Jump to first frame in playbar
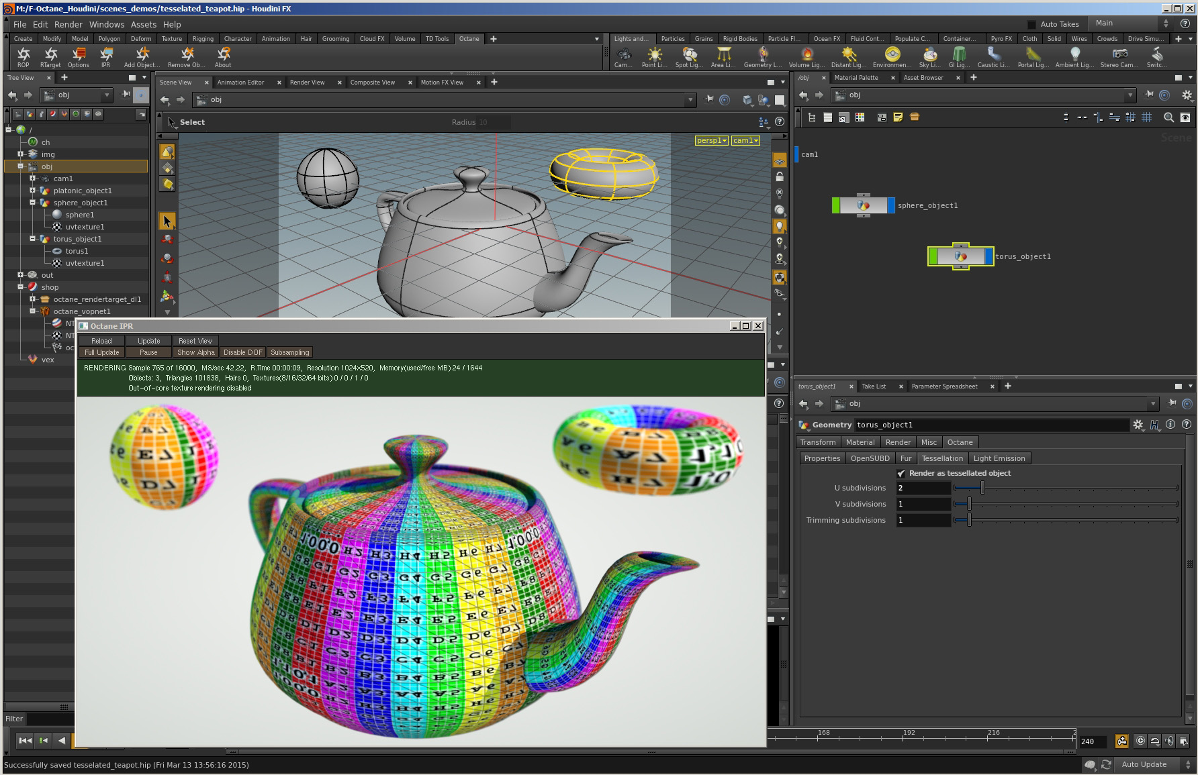This screenshot has width=1198, height=775. [x=25, y=741]
